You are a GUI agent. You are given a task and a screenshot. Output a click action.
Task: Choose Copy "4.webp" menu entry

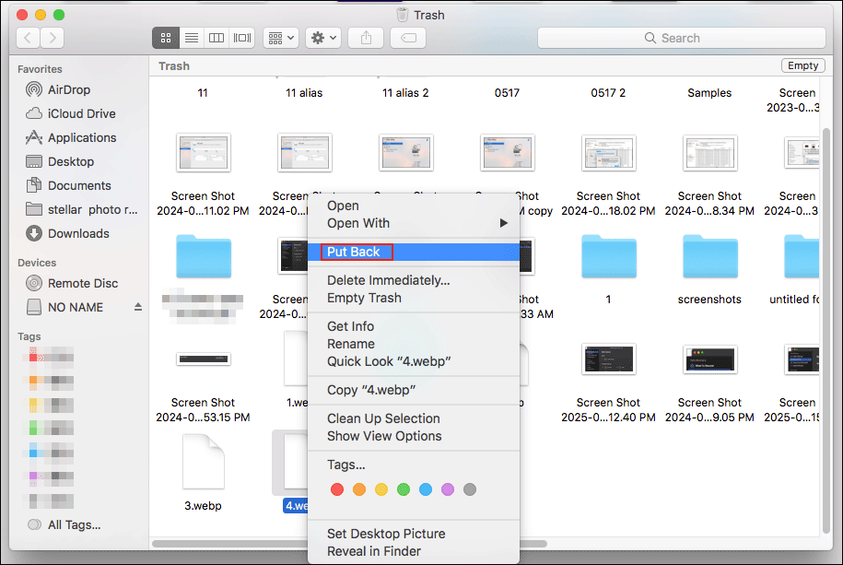[x=414, y=390]
